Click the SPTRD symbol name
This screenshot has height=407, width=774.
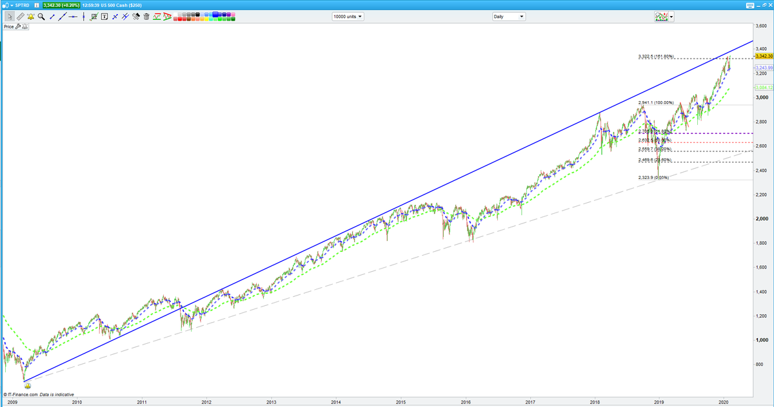23,5
